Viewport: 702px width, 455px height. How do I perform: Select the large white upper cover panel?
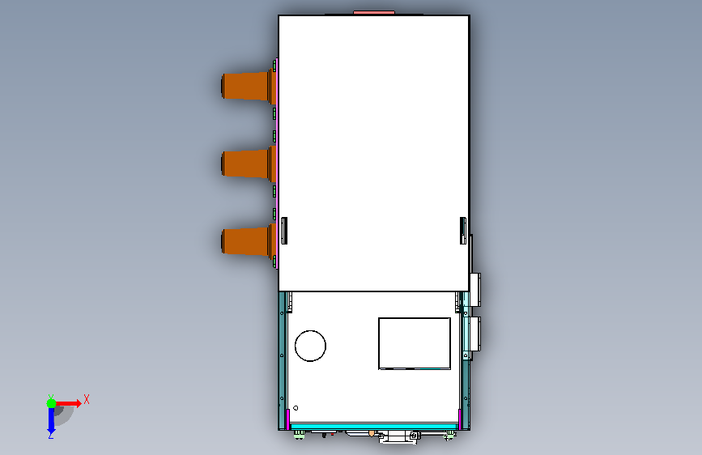pyautogui.click(x=374, y=153)
